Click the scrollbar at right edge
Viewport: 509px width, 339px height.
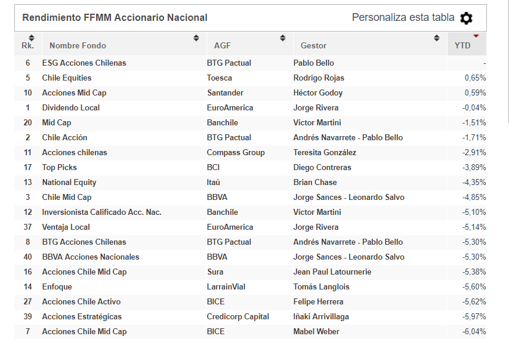(x=508, y=61)
